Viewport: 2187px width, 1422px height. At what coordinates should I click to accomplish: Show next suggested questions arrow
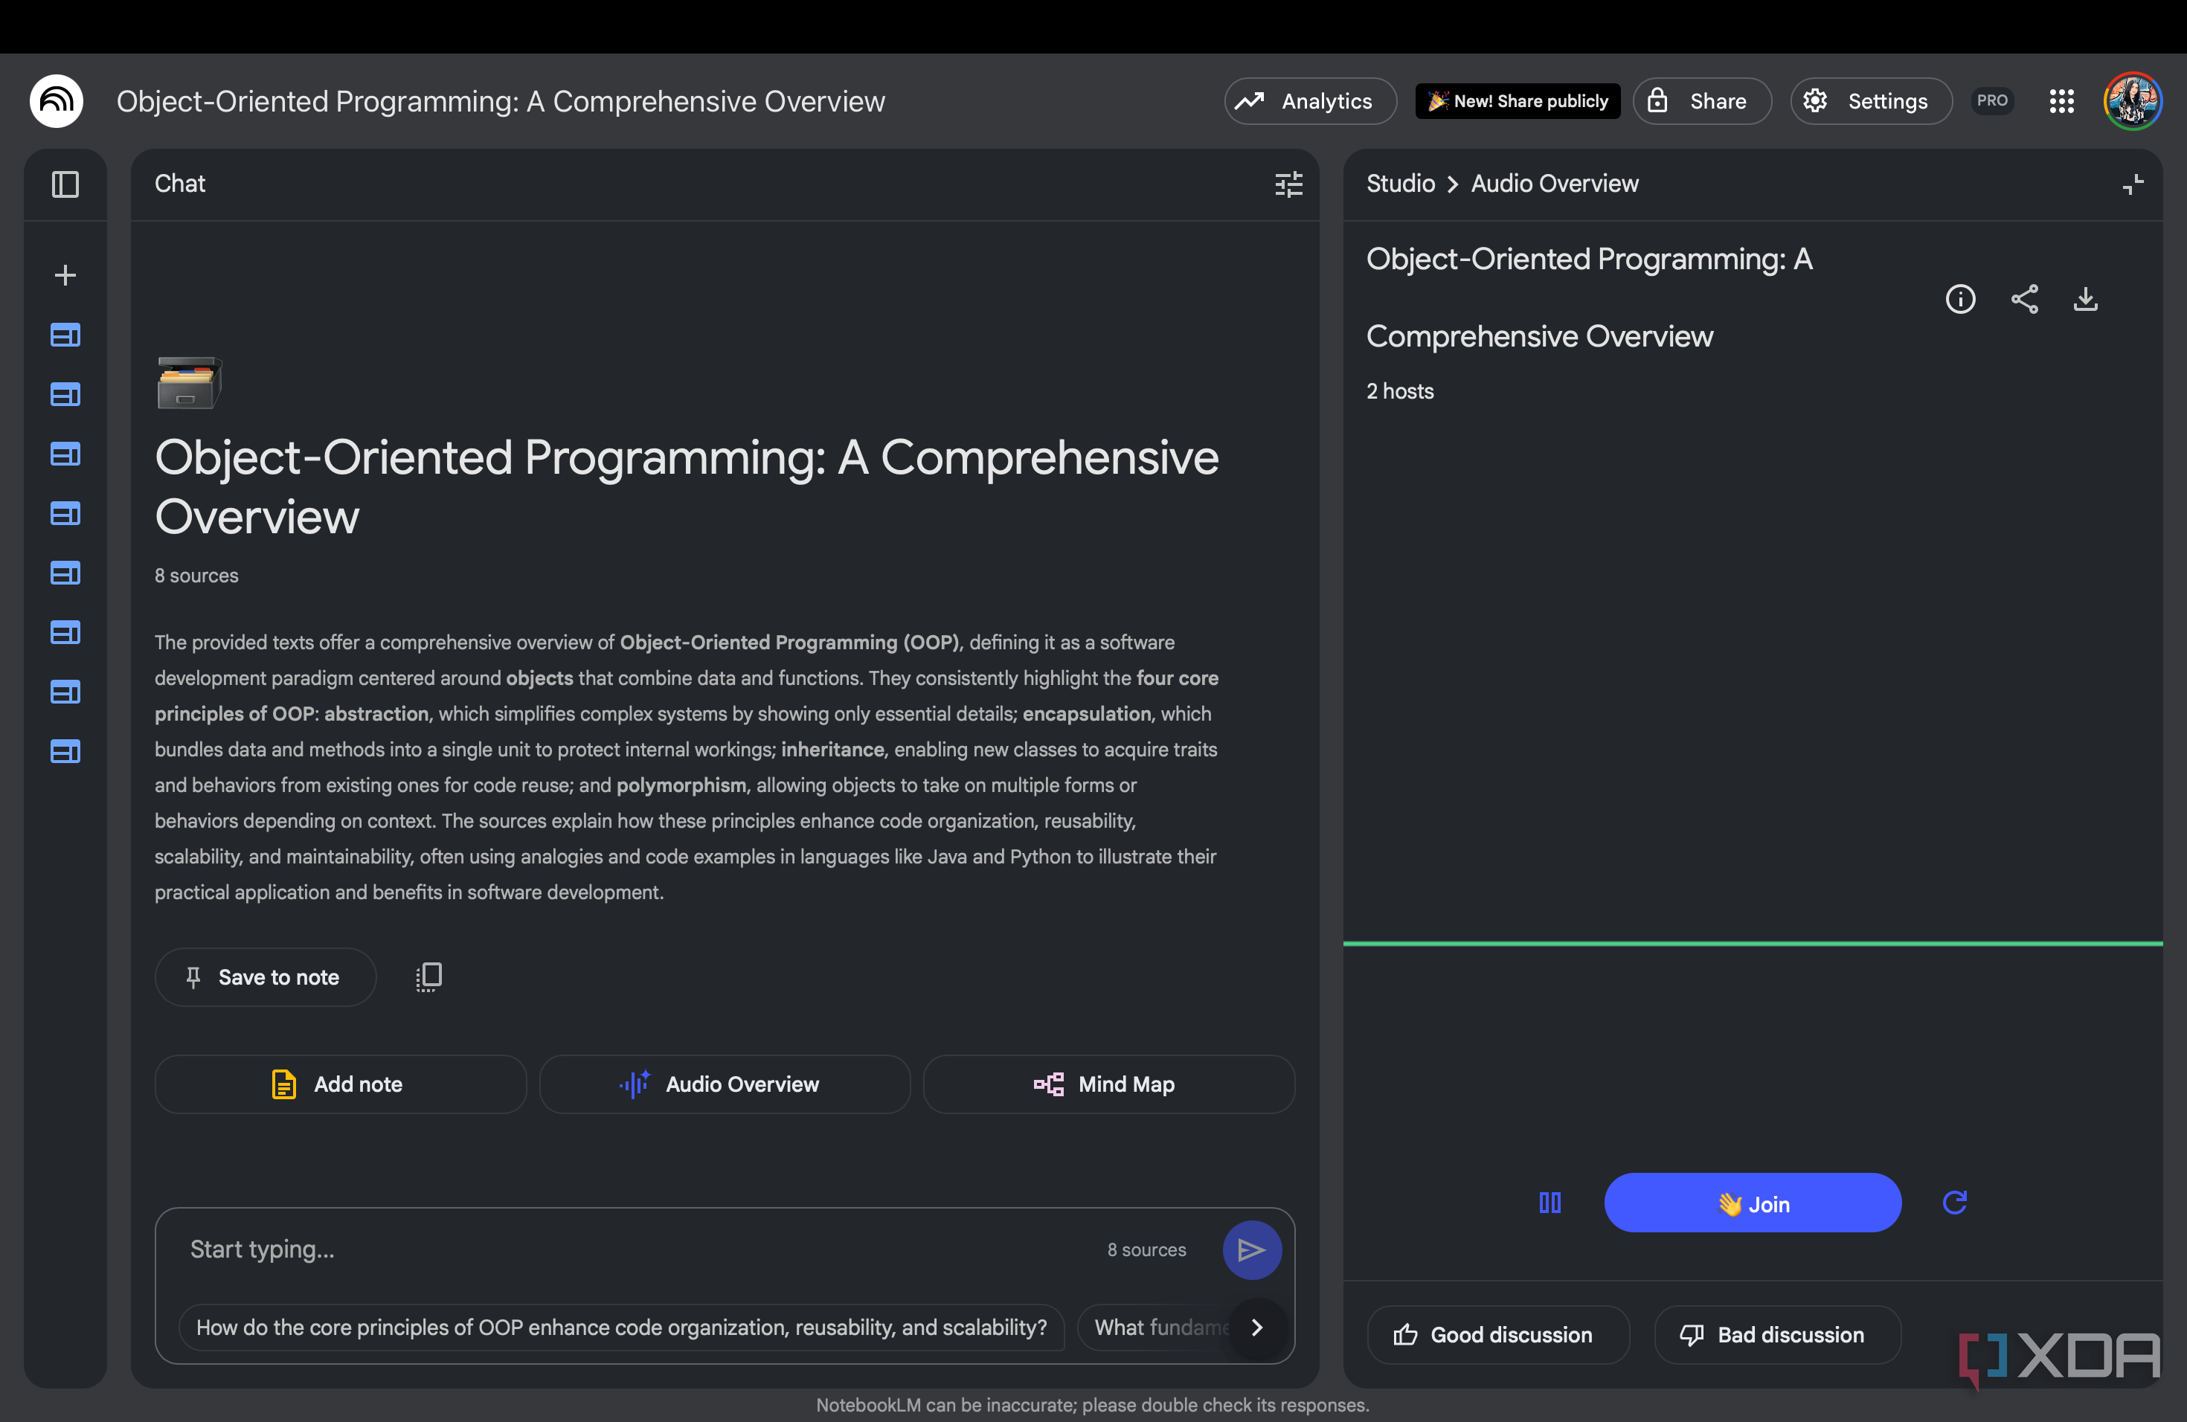[x=1258, y=1328]
